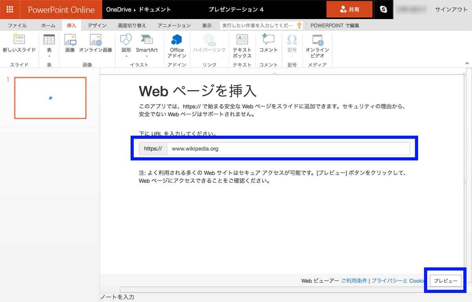Click the blurred account name in header

pyautogui.click(x=412, y=9)
